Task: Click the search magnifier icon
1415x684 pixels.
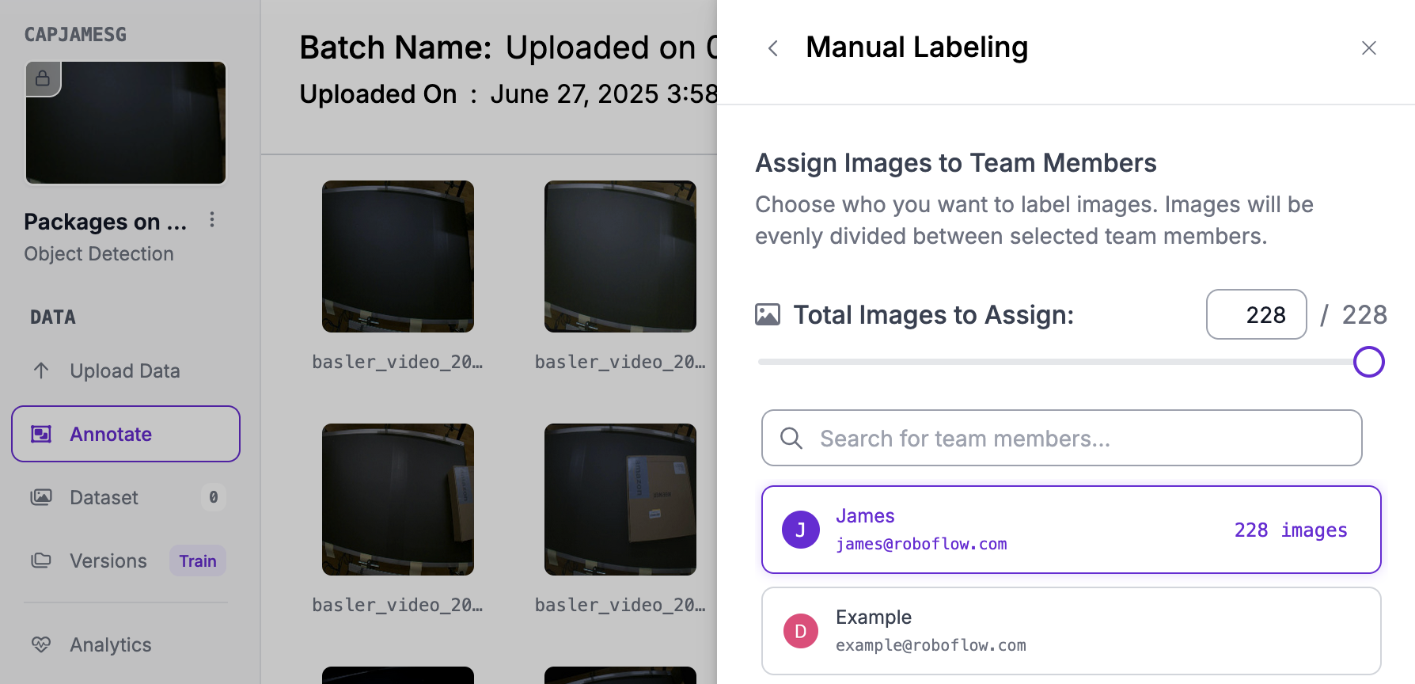Action: (791, 438)
